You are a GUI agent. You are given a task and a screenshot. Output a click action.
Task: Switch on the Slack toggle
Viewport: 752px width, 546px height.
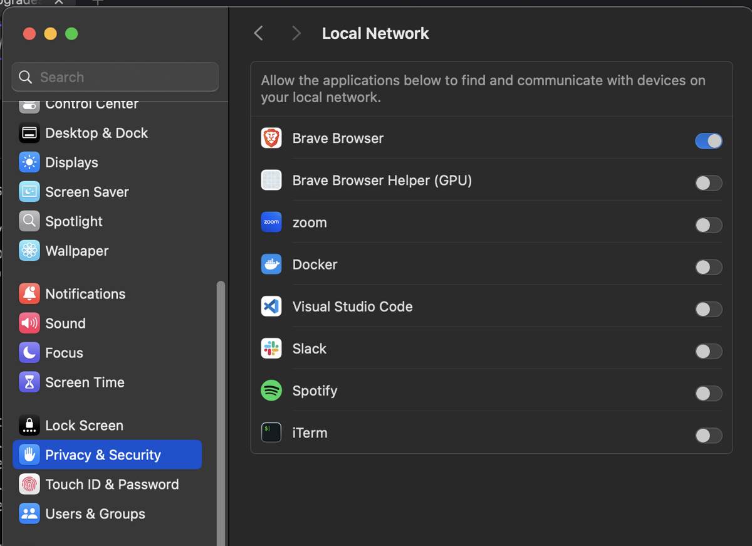point(709,351)
